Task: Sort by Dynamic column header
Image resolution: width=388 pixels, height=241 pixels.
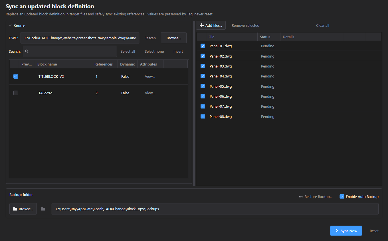Action: tap(128, 64)
